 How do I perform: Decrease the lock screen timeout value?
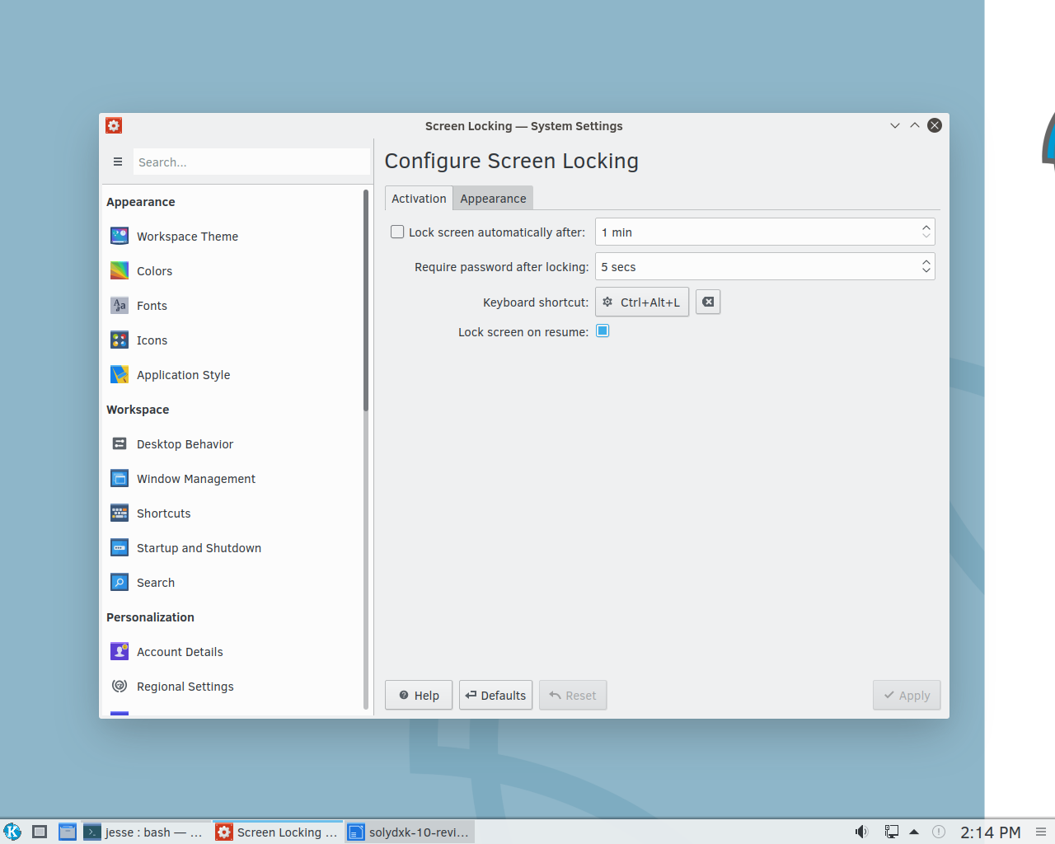tap(926, 237)
